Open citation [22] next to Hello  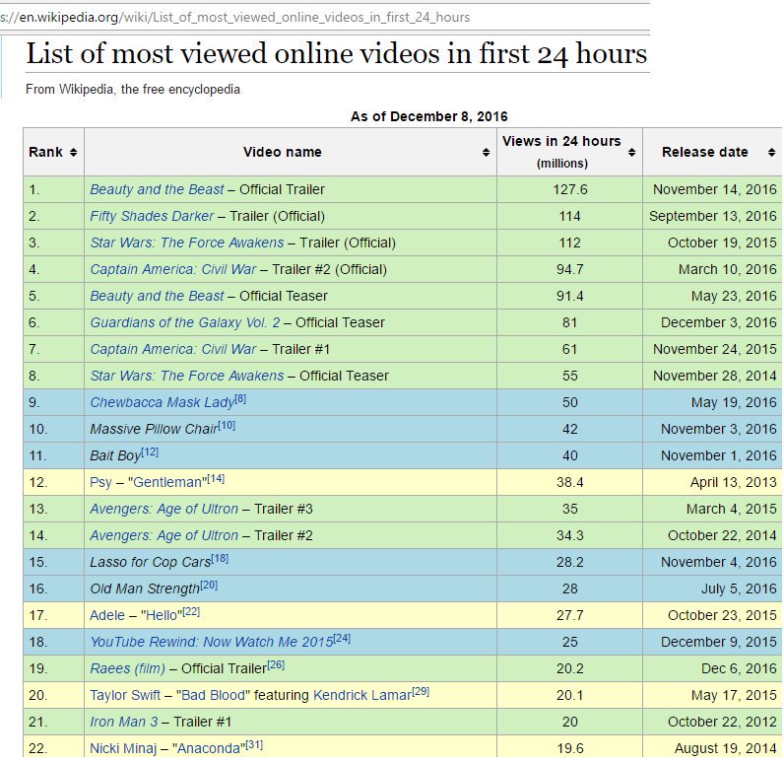click(191, 611)
